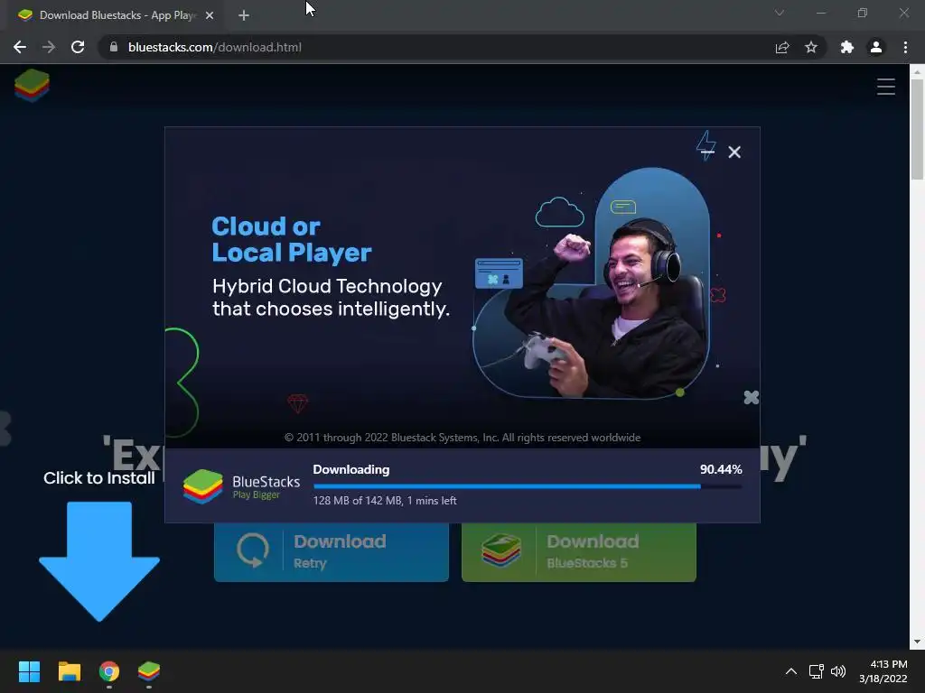
Task: Click the scrollbar down arrow
Action: tap(917, 642)
